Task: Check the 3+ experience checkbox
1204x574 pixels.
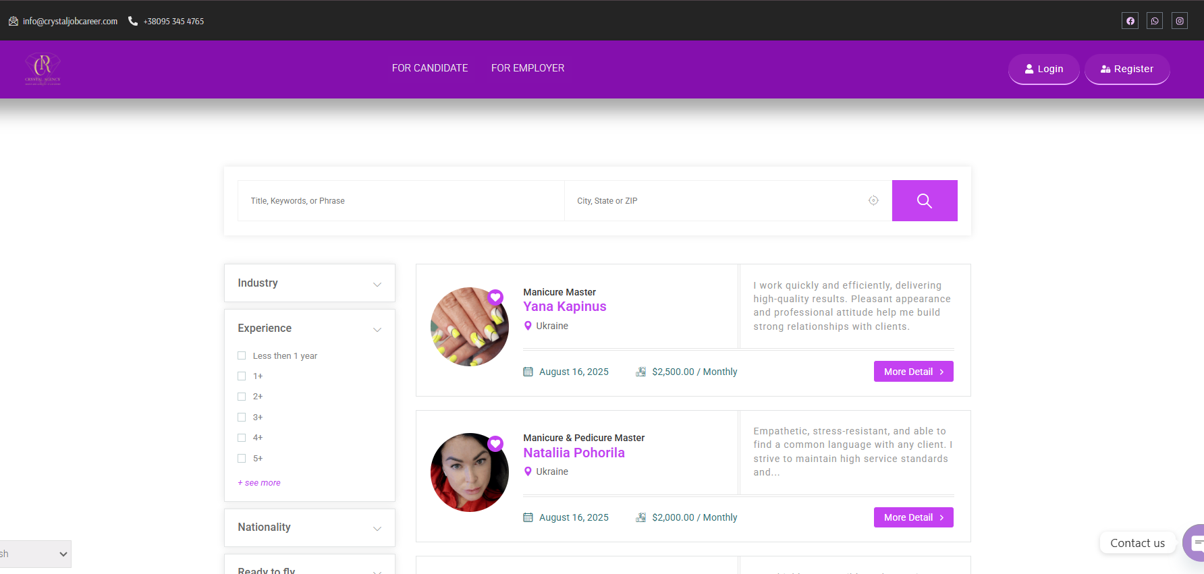Action: [x=242, y=417]
